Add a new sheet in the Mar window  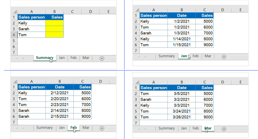pyautogui.click(x=224, y=129)
